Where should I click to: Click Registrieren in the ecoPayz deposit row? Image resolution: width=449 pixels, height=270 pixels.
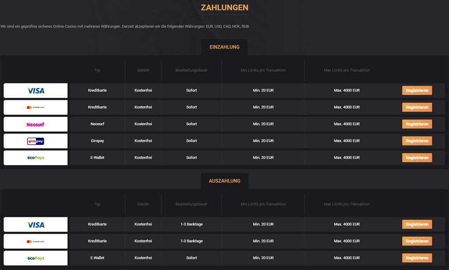pos(417,158)
